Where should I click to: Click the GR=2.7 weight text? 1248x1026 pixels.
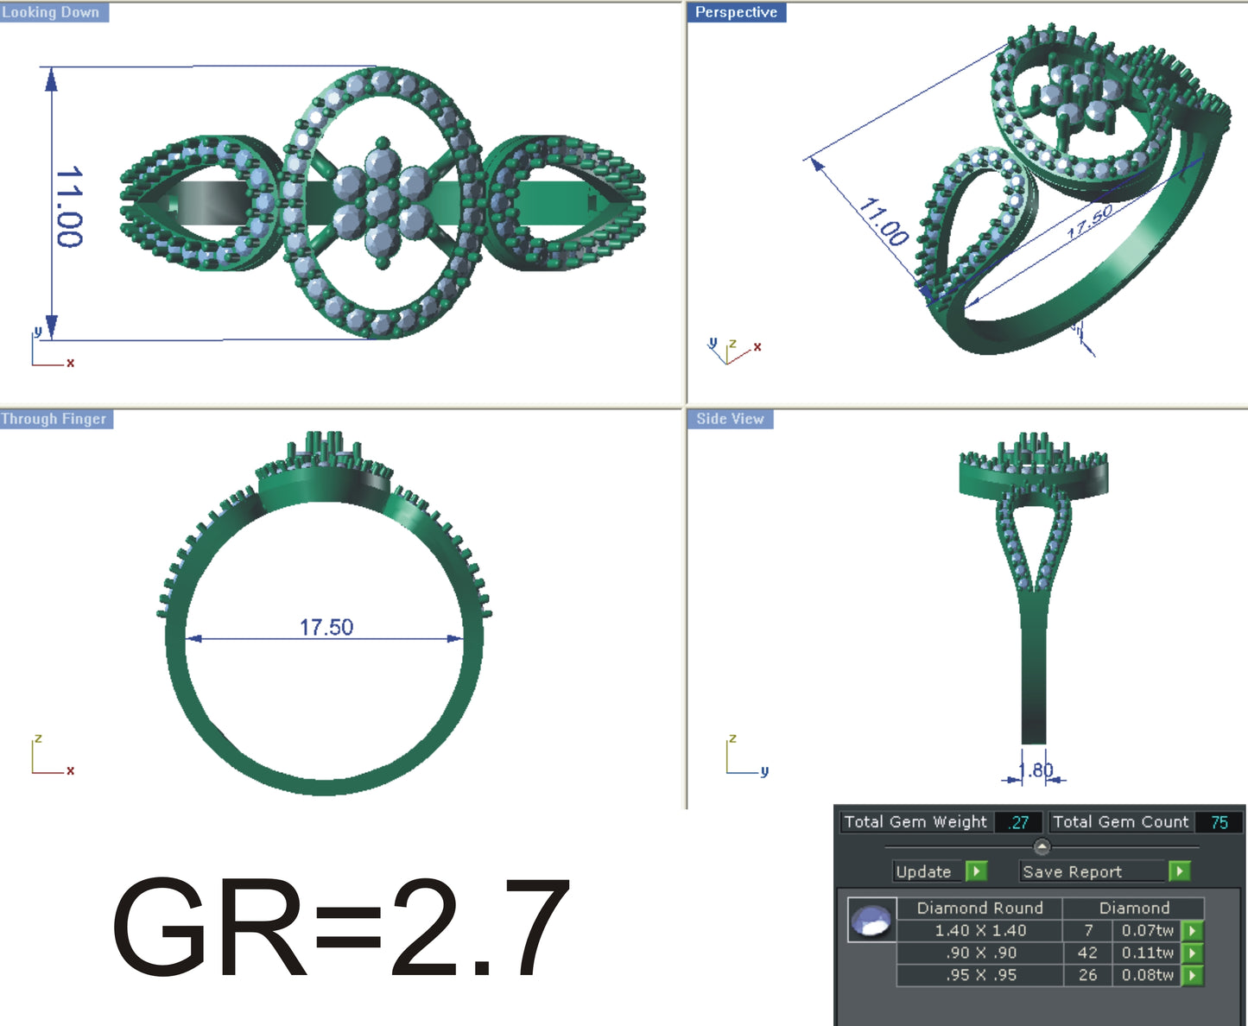click(341, 927)
